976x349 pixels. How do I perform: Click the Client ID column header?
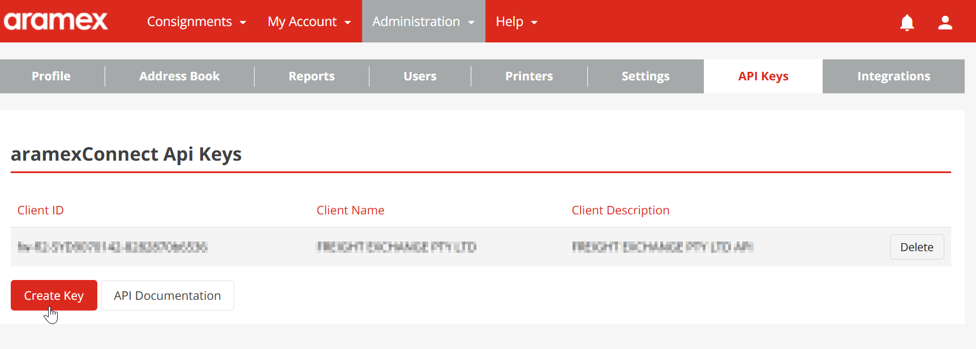(41, 210)
